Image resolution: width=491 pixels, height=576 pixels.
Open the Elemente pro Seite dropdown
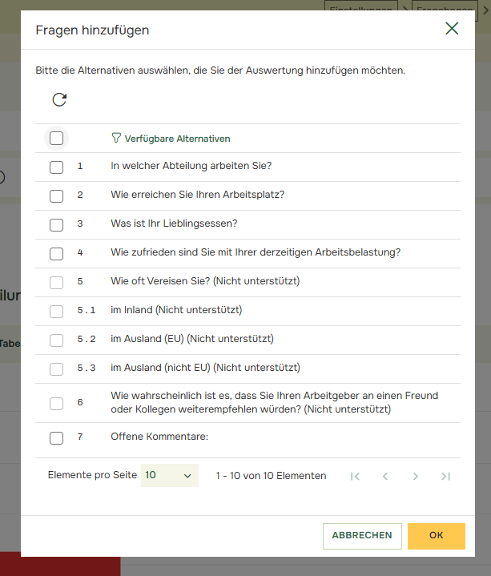(x=169, y=475)
